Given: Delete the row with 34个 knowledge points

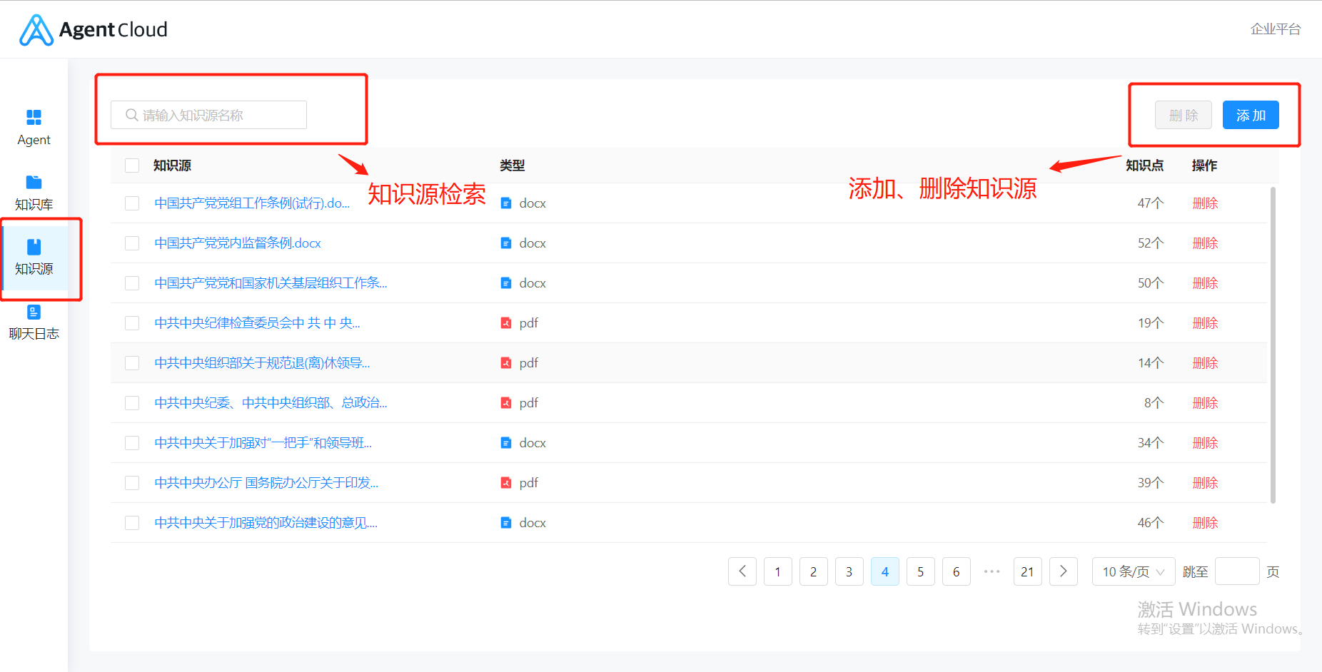Looking at the screenshot, I should [1205, 443].
